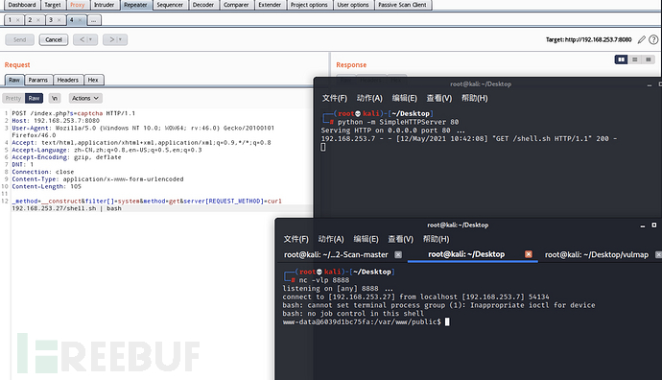Expand the Actions dropdown

point(85,98)
